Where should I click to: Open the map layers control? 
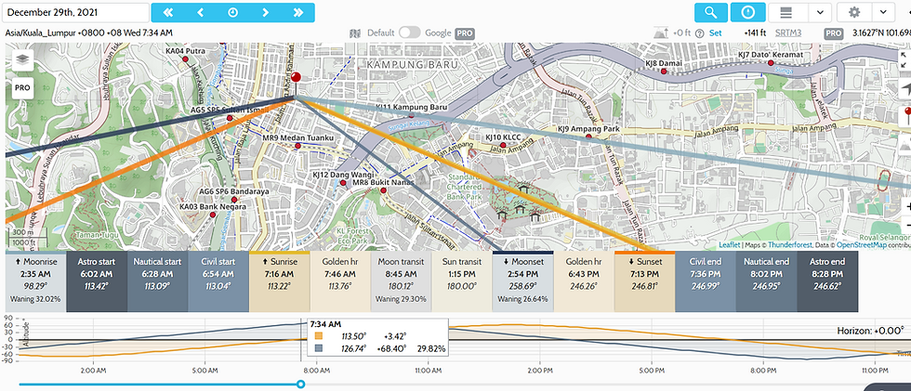tap(22, 59)
